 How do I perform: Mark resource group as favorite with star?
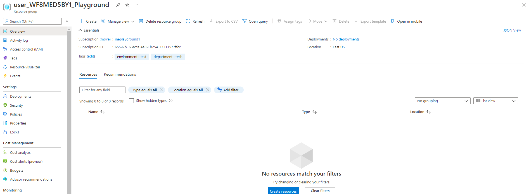(127, 5)
